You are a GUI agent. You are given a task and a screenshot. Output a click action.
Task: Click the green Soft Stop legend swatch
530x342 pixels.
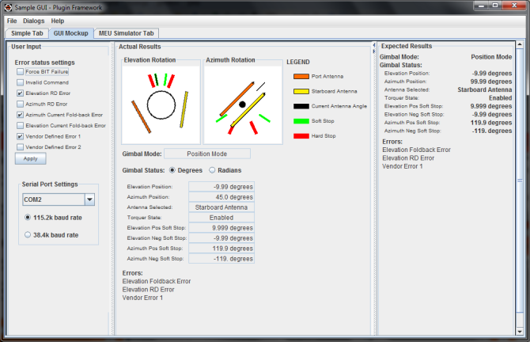[x=301, y=121]
